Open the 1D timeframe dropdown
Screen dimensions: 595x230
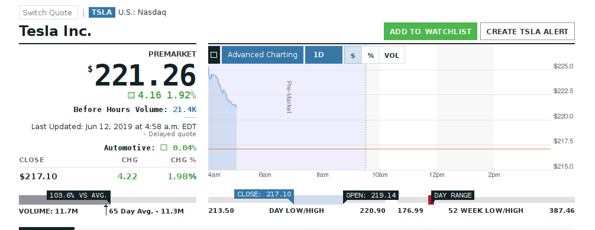pos(324,55)
